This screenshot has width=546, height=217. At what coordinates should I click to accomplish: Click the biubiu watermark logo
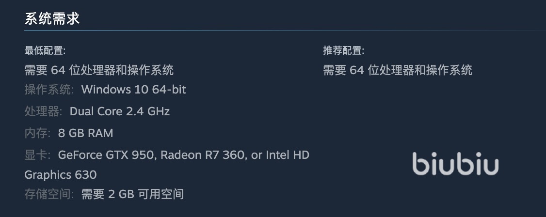(x=455, y=164)
